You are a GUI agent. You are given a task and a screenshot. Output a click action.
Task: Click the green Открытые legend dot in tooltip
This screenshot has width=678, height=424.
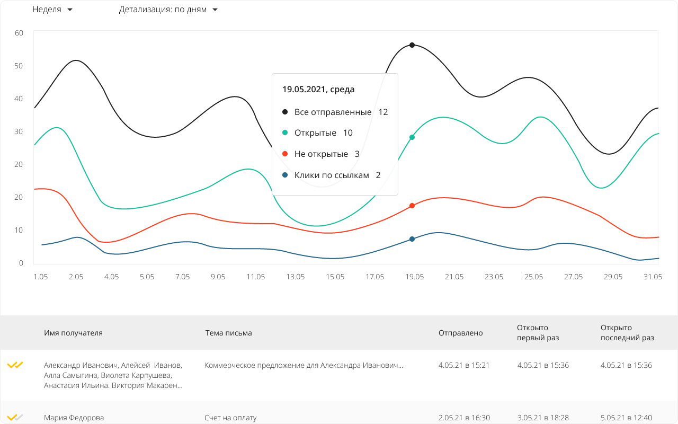[285, 133]
